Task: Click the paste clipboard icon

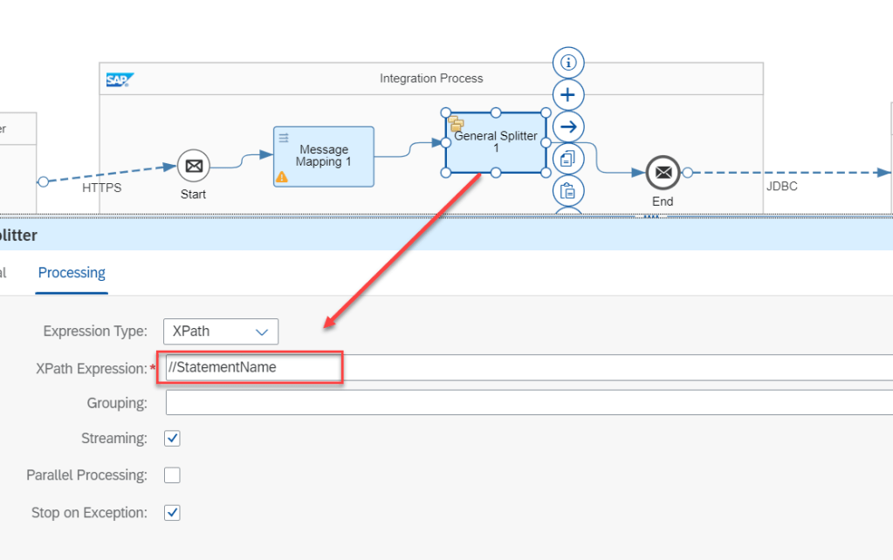Action: 568,190
